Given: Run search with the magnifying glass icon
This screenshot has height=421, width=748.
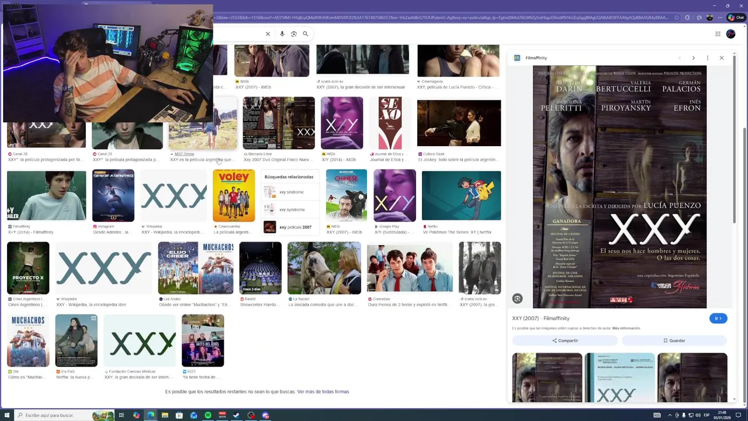Looking at the screenshot, I should (305, 34).
